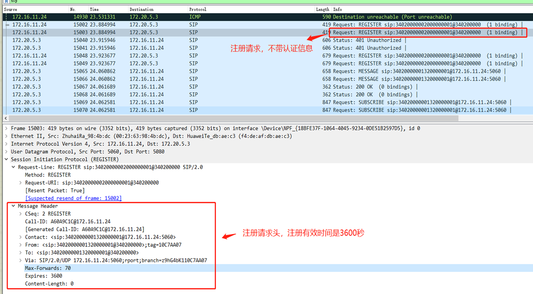Screen dimensions: 533x294
Task: Select 679-byte REGISTER packet 15048
Action: 268,56
